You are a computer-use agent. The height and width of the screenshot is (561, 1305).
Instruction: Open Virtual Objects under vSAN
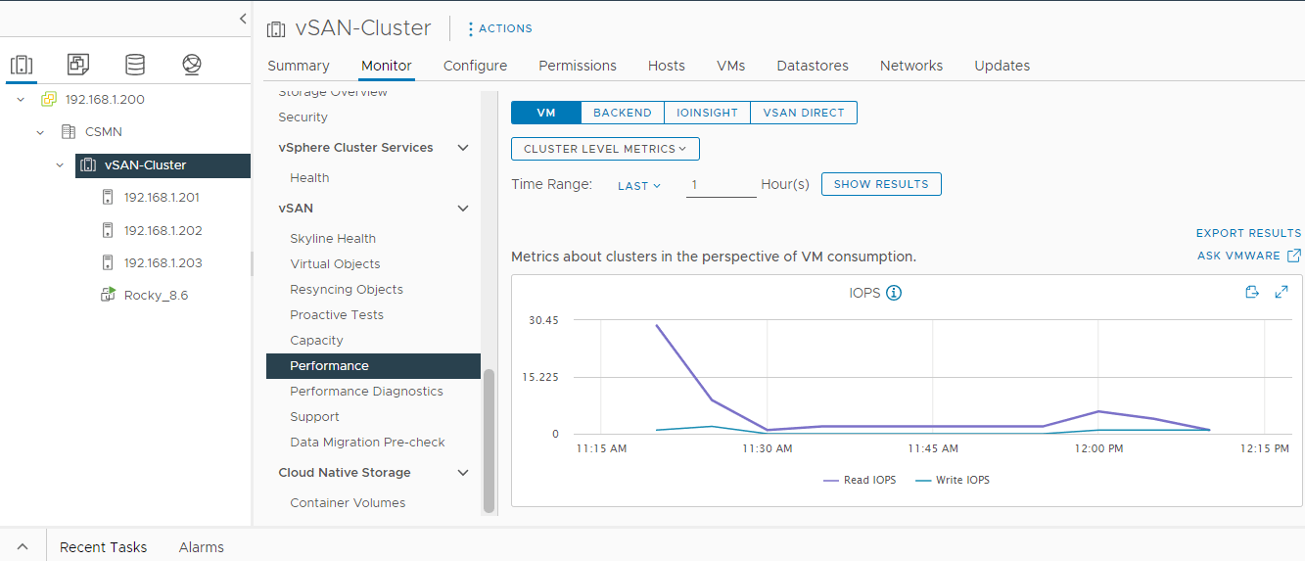click(335, 264)
